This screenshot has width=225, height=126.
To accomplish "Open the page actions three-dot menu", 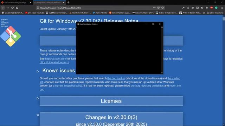I will click(x=154, y=8).
